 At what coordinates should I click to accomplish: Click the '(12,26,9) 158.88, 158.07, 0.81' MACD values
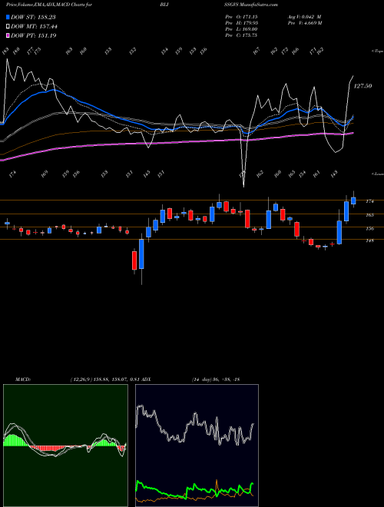[x=105, y=379]
